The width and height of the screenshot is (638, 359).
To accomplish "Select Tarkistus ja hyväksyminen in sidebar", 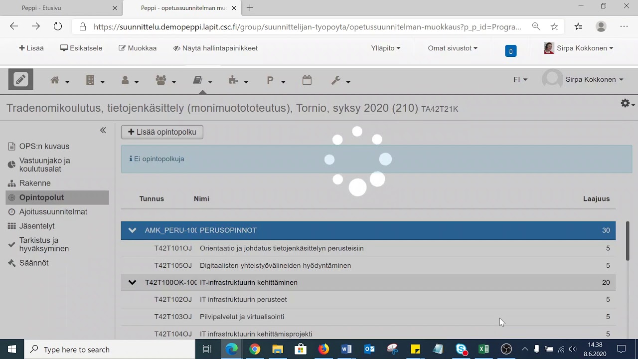I will (x=38, y=245).
